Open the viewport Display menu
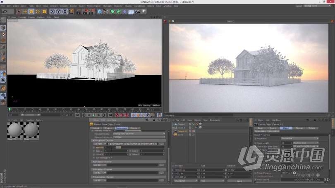 pyautogui.click(x=31, y=17)
